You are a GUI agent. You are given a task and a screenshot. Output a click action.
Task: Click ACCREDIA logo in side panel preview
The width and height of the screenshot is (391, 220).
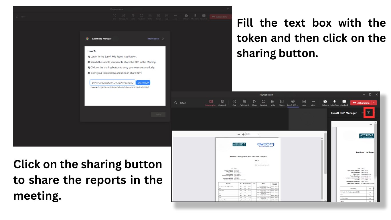(367, 136)
